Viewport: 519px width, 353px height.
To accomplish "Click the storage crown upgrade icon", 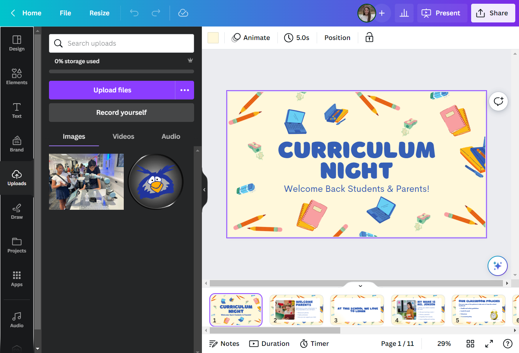I will pos(190,60).
